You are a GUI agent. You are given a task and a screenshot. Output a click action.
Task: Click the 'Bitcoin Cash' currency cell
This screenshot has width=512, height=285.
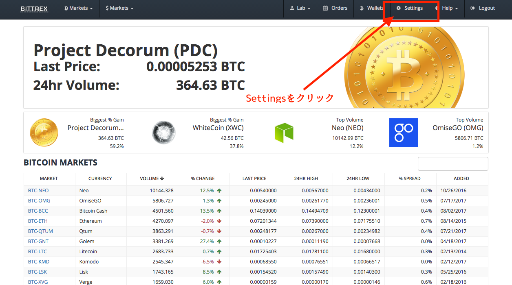pos(93,211)
